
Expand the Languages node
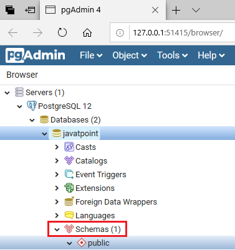57,215
